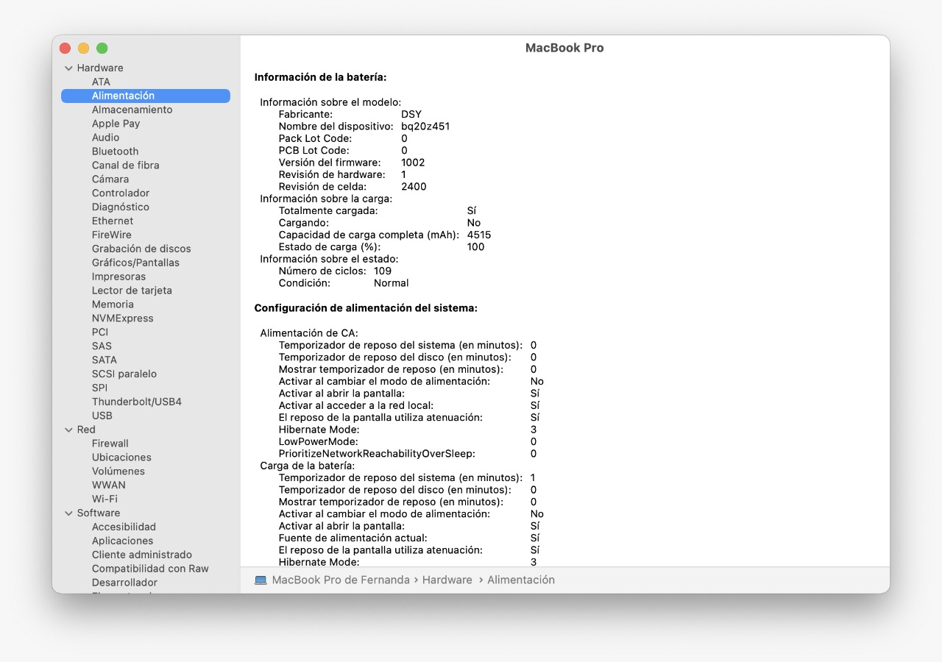Click the device name value bq20z451

pyautogui.click(x=425, y=127)
